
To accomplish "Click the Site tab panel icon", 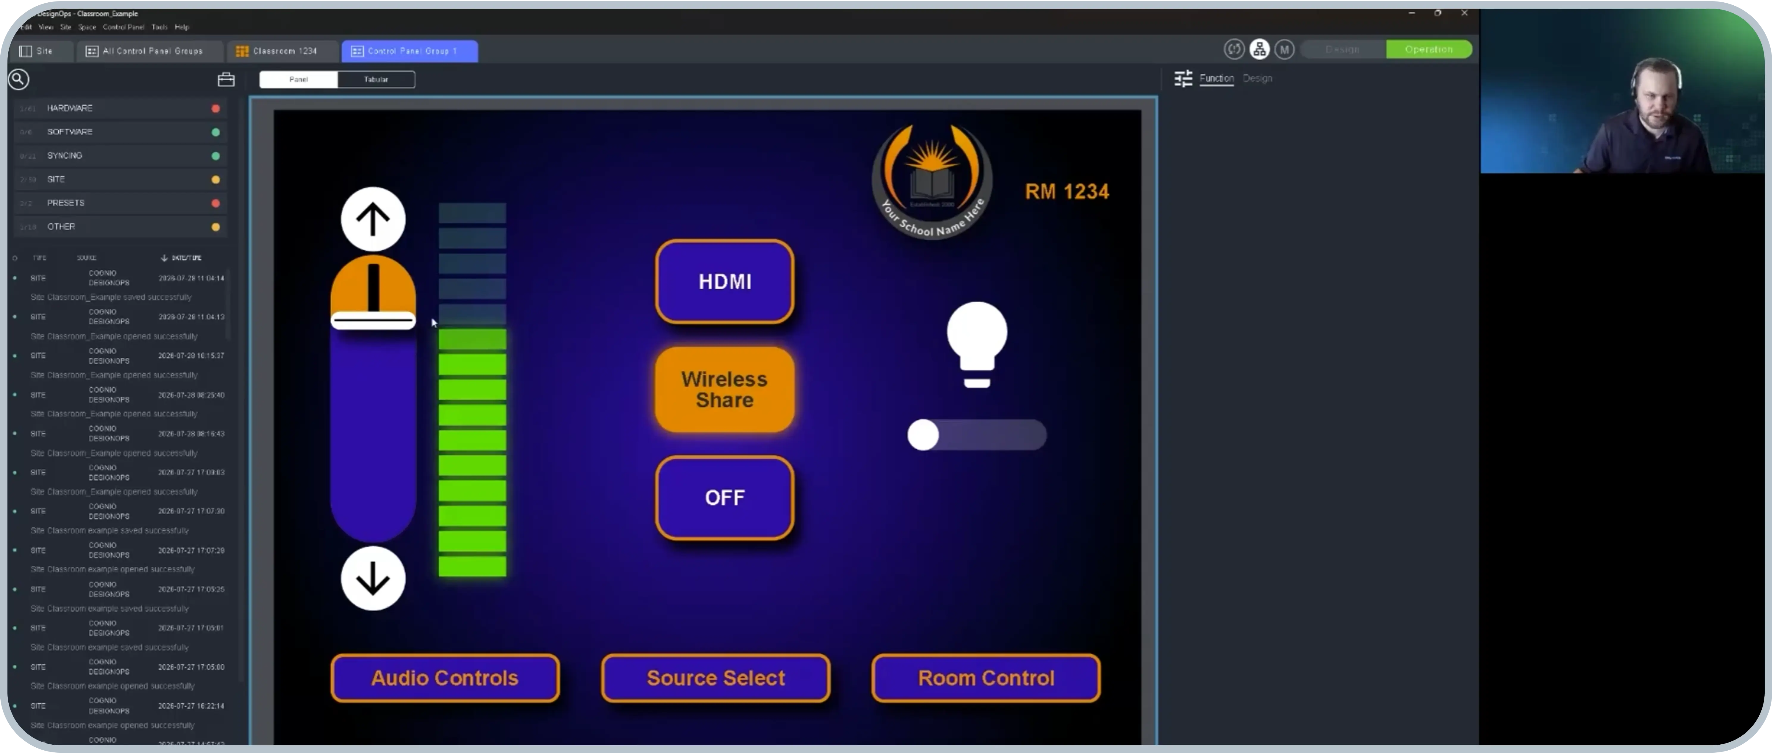I will pos(26,51).
